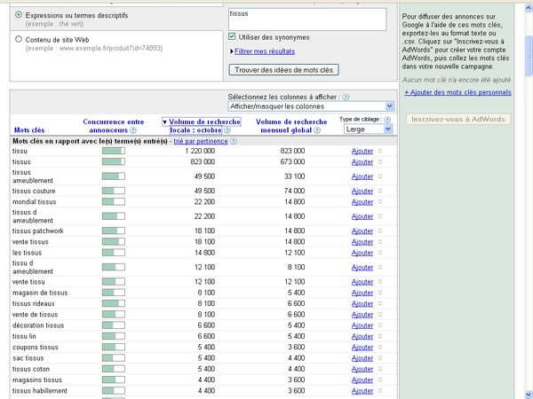
Task: Click help icon next to column selector label
Action: point(346,96)
